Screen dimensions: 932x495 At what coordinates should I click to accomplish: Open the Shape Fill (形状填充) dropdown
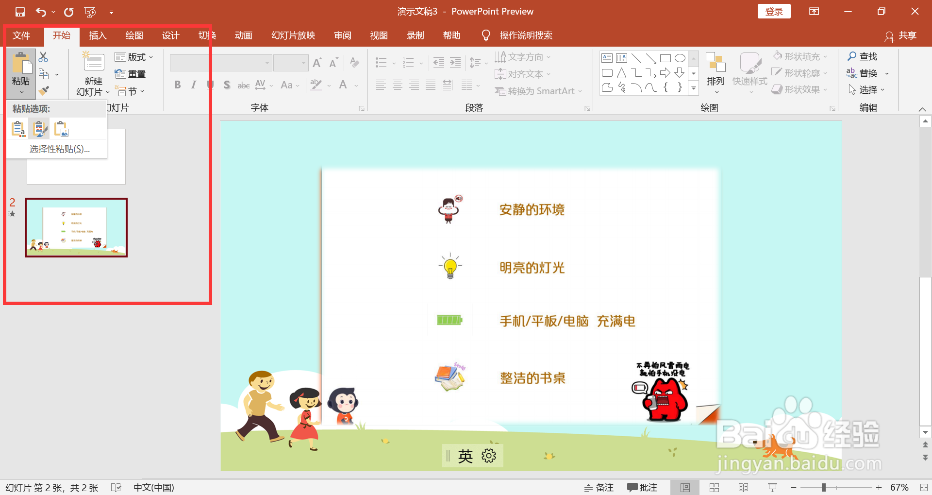click(800, 56)
